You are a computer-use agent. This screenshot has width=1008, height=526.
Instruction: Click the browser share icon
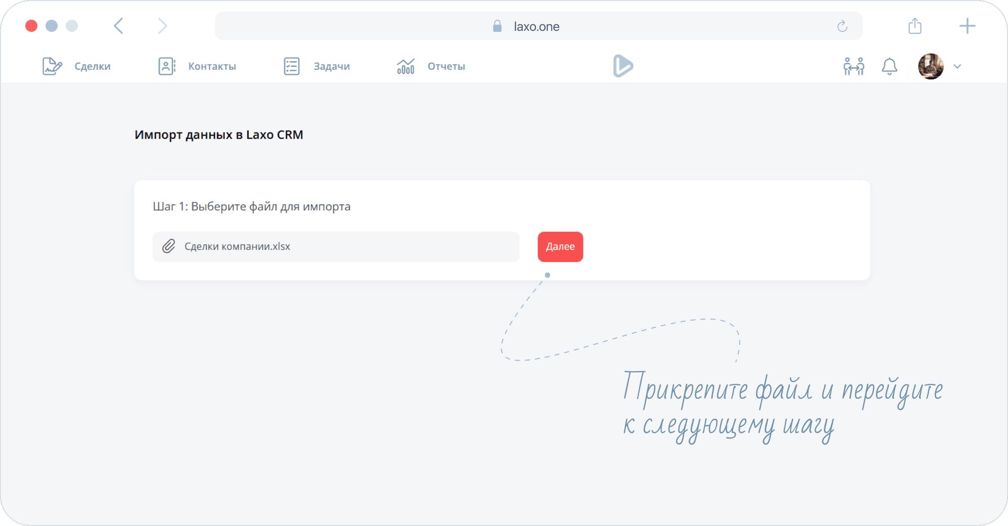click(x=915, y=26)
